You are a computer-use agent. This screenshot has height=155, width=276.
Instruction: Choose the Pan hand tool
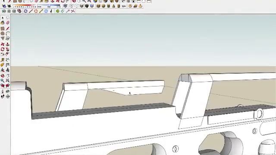pyautogui.click(x=8, y=76)
